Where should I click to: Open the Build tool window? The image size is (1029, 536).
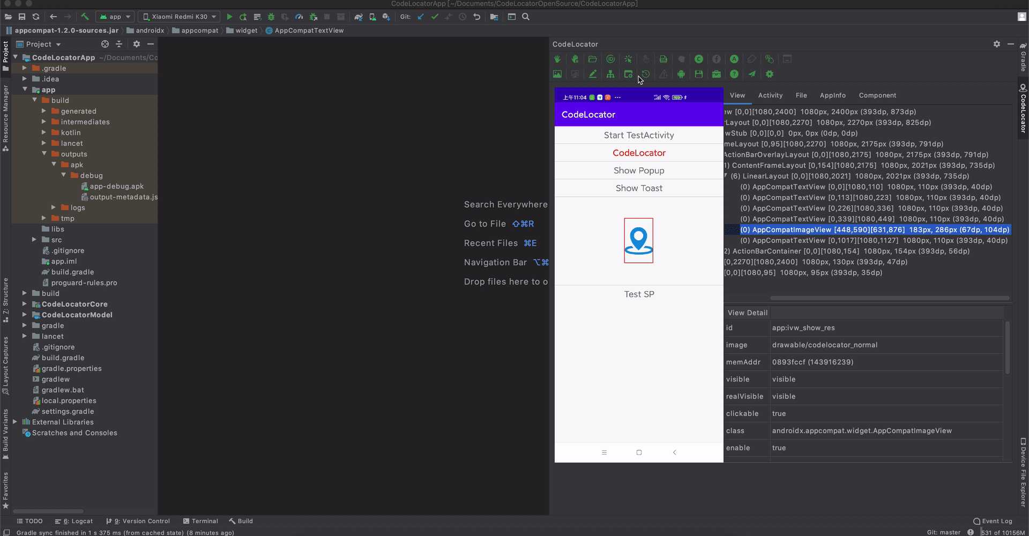241,521
